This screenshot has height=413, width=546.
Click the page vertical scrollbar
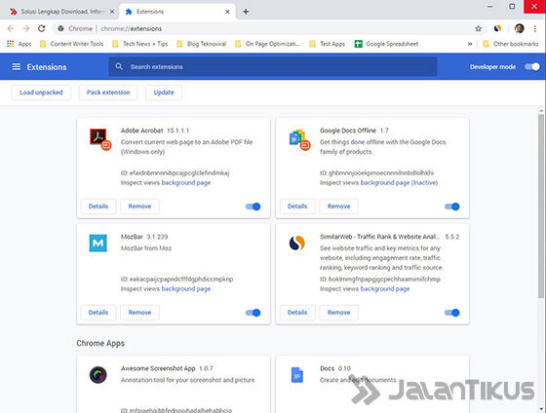(x=541, y=206)
